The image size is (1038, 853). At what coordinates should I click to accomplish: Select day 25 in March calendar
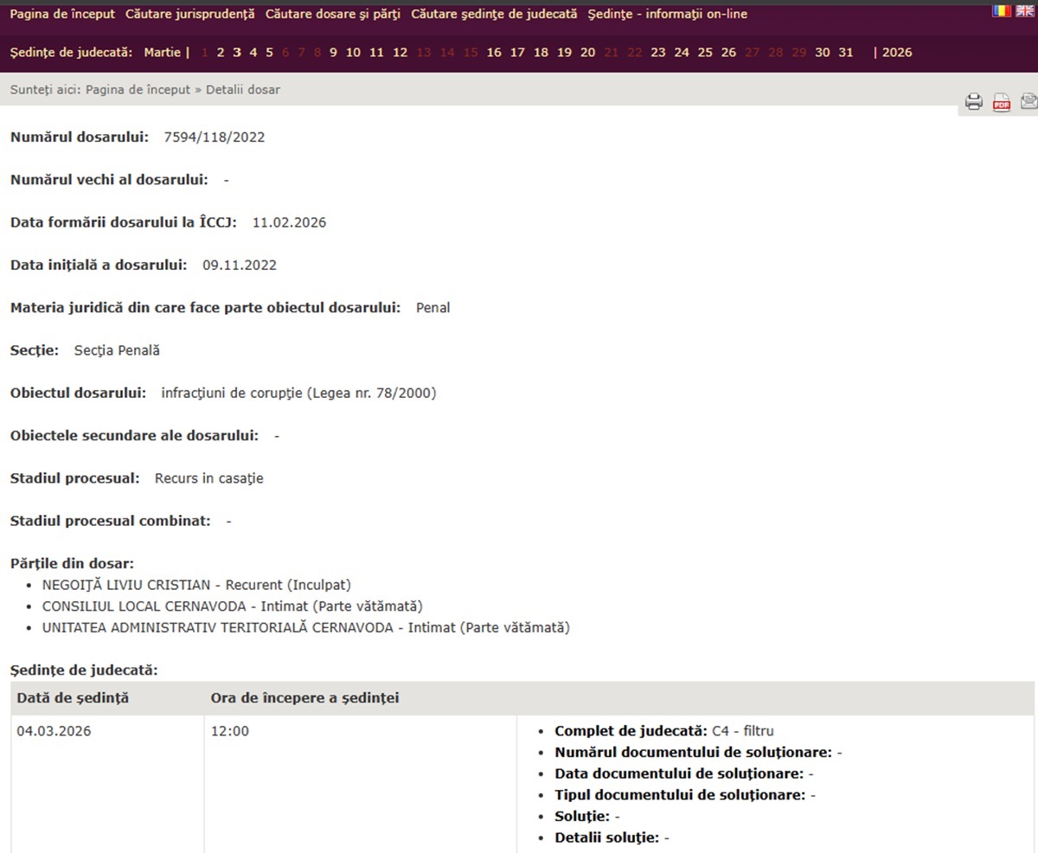click(705, 52)
